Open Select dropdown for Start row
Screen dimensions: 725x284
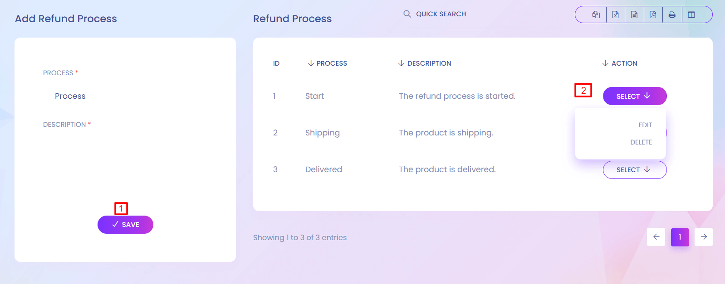[634, 96]
